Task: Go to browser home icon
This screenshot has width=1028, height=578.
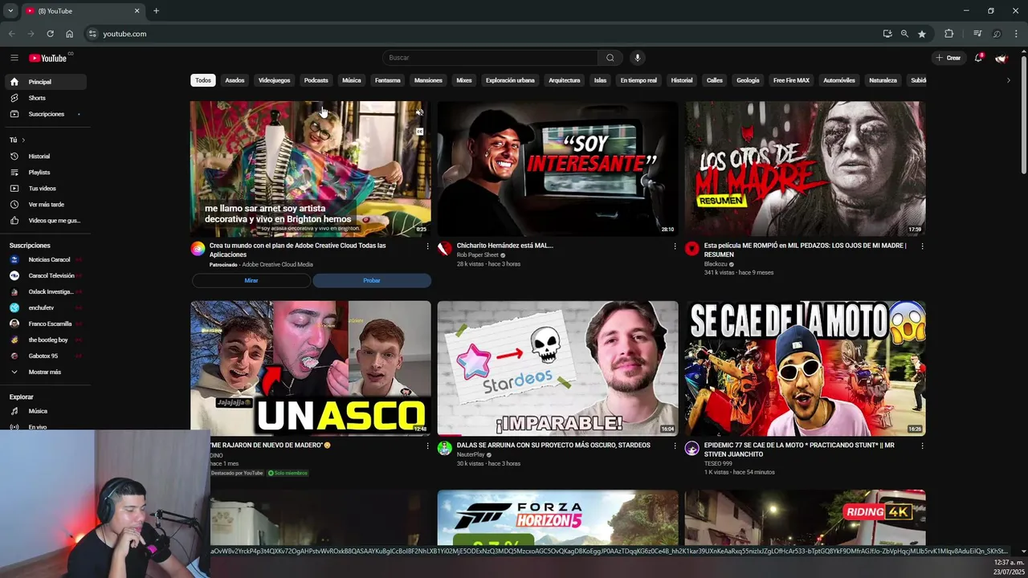Action: tap(69, 34)
